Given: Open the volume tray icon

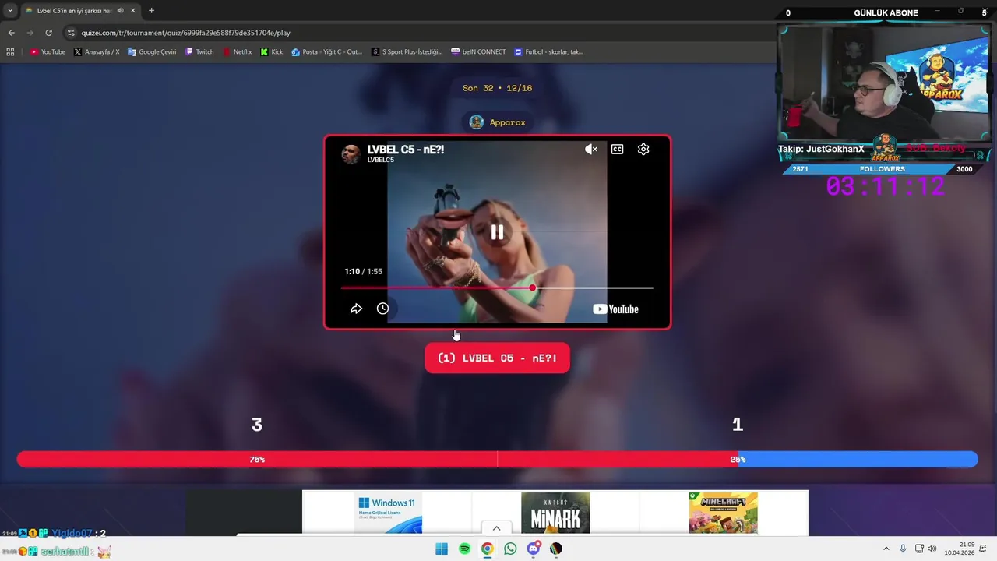Looking at the screenshot, I should pos(932,549).
